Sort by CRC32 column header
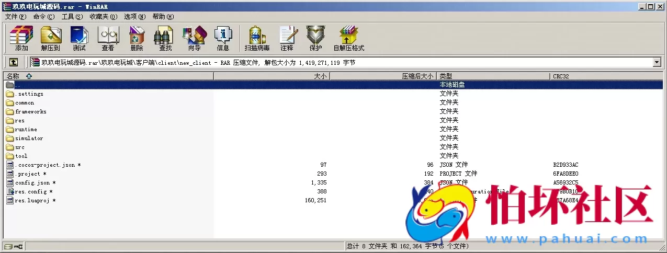 point(561,76)
